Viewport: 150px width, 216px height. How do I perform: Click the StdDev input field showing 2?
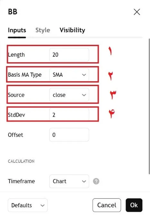(x=69, y=115)
